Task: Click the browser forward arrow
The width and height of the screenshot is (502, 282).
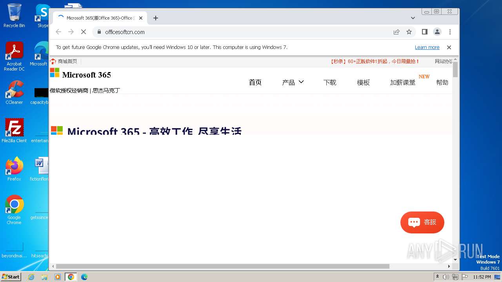Action: (x=71, y=32)
